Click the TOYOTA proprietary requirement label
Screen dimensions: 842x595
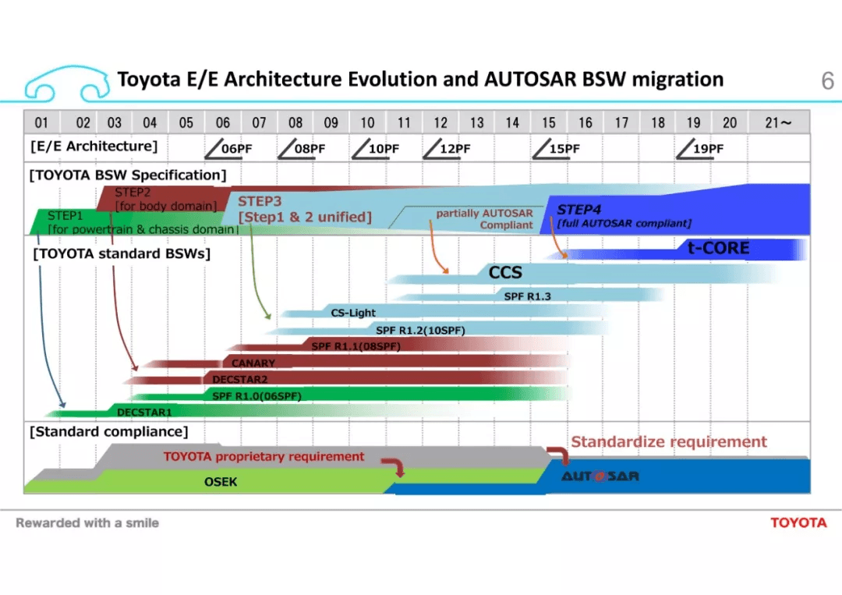tap(264, 456)
